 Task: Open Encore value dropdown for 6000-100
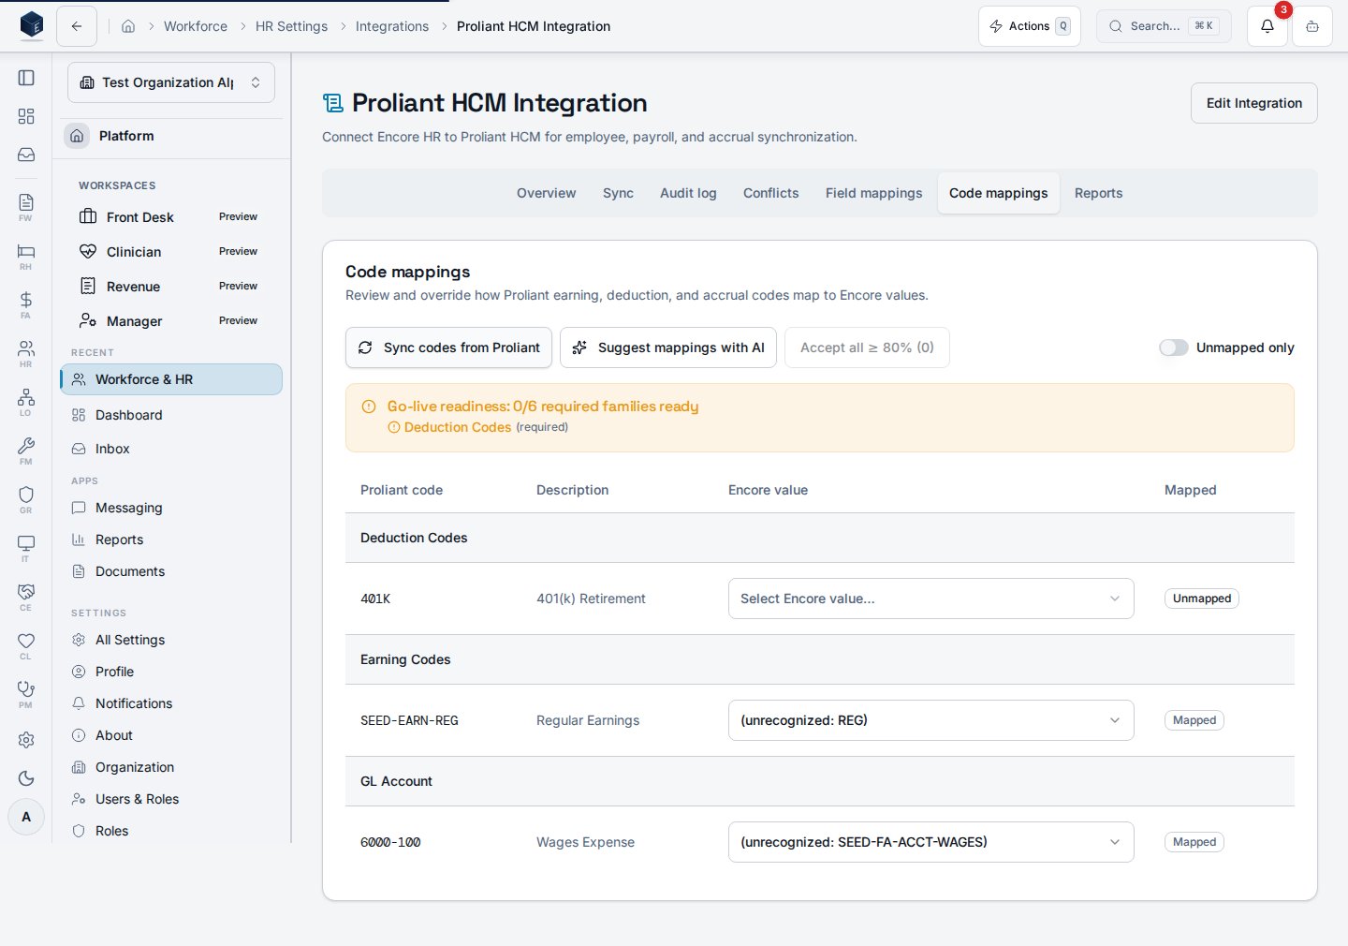930,842
